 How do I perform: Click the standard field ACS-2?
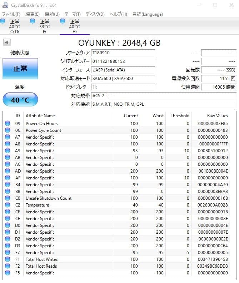164,96
